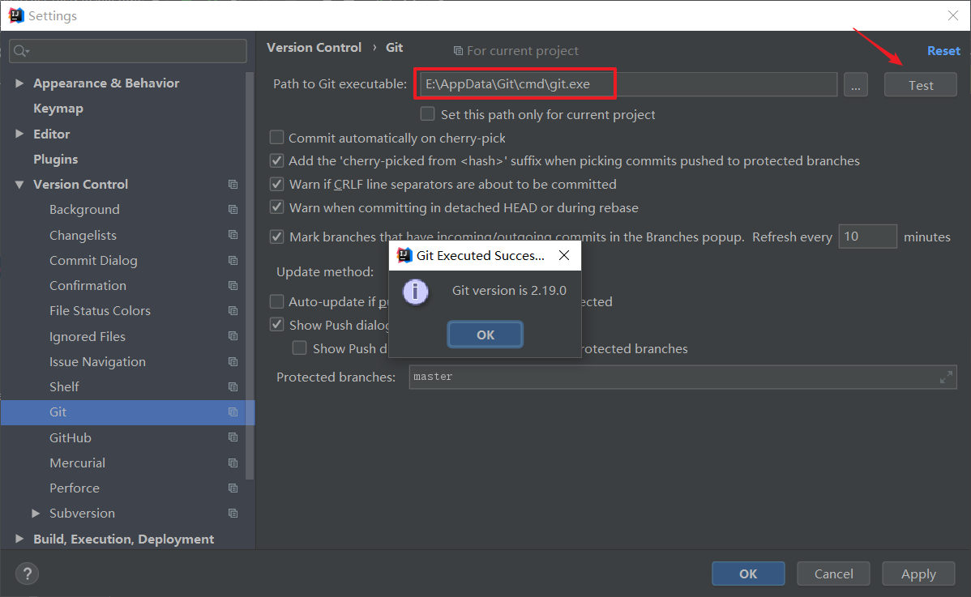Select Mercurial settings page
Image resolution: width=971 pixels, height=597 pixels.
[78, 463]
